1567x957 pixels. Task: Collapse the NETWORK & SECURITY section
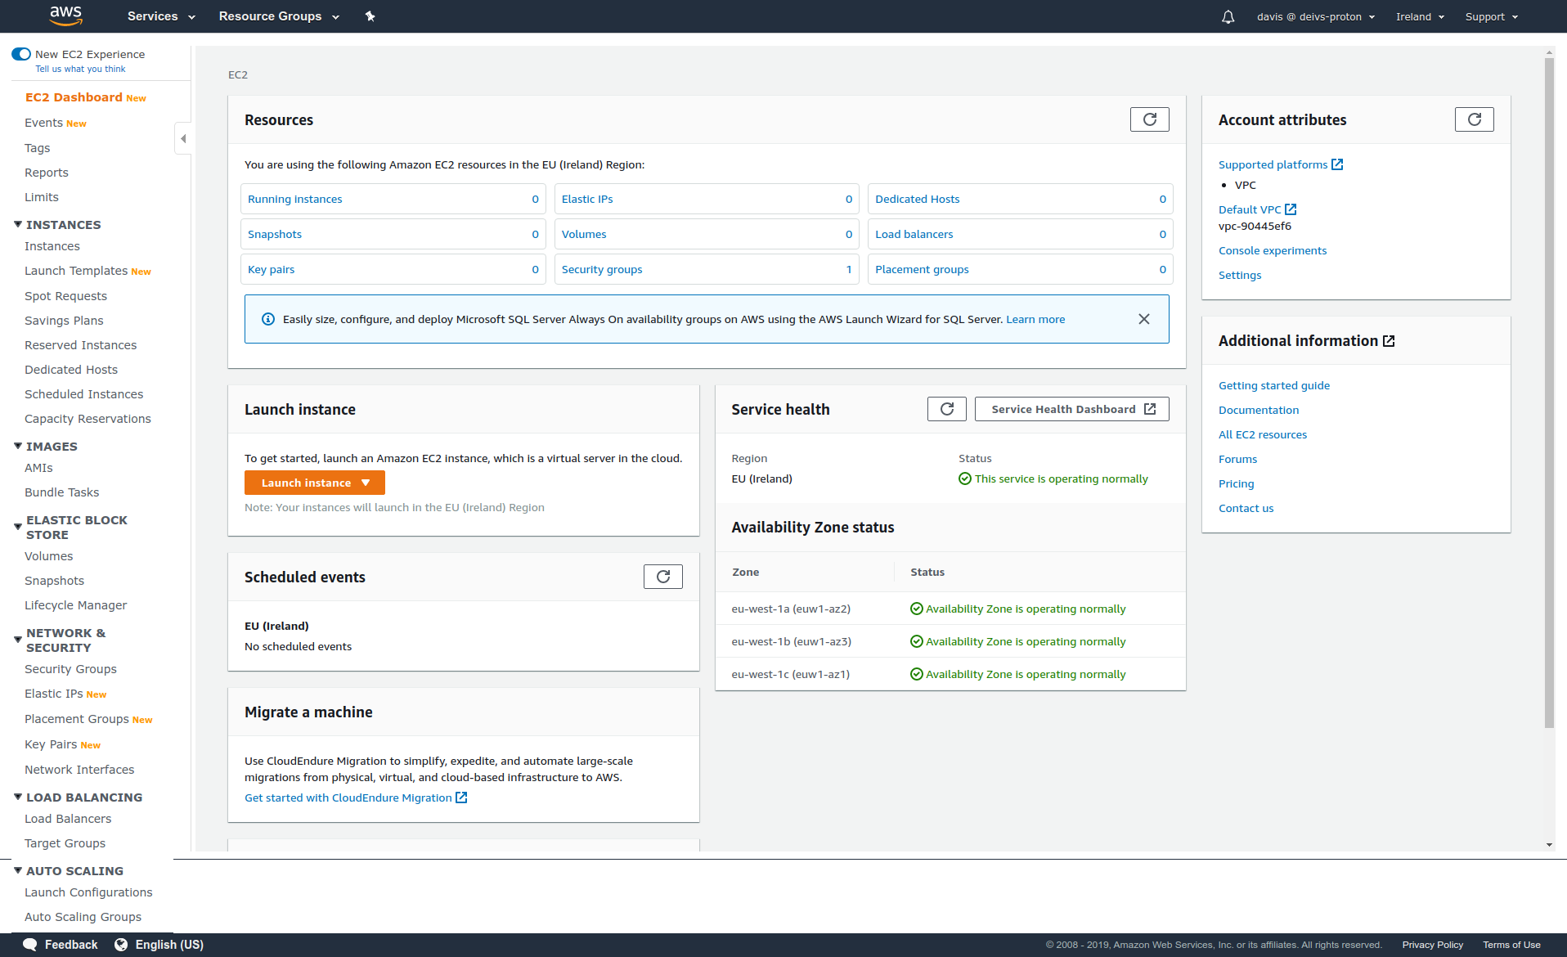(x=18, y=640)
